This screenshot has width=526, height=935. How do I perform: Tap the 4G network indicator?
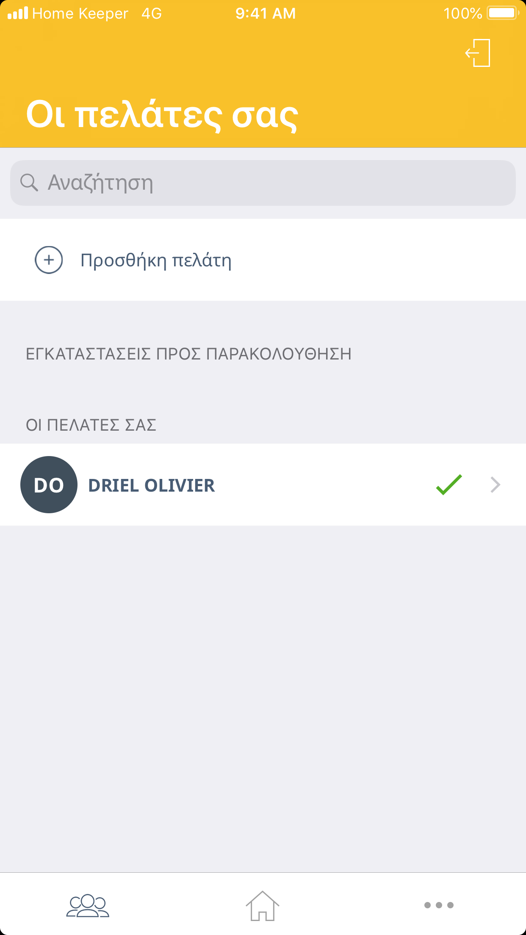[152, 14]
